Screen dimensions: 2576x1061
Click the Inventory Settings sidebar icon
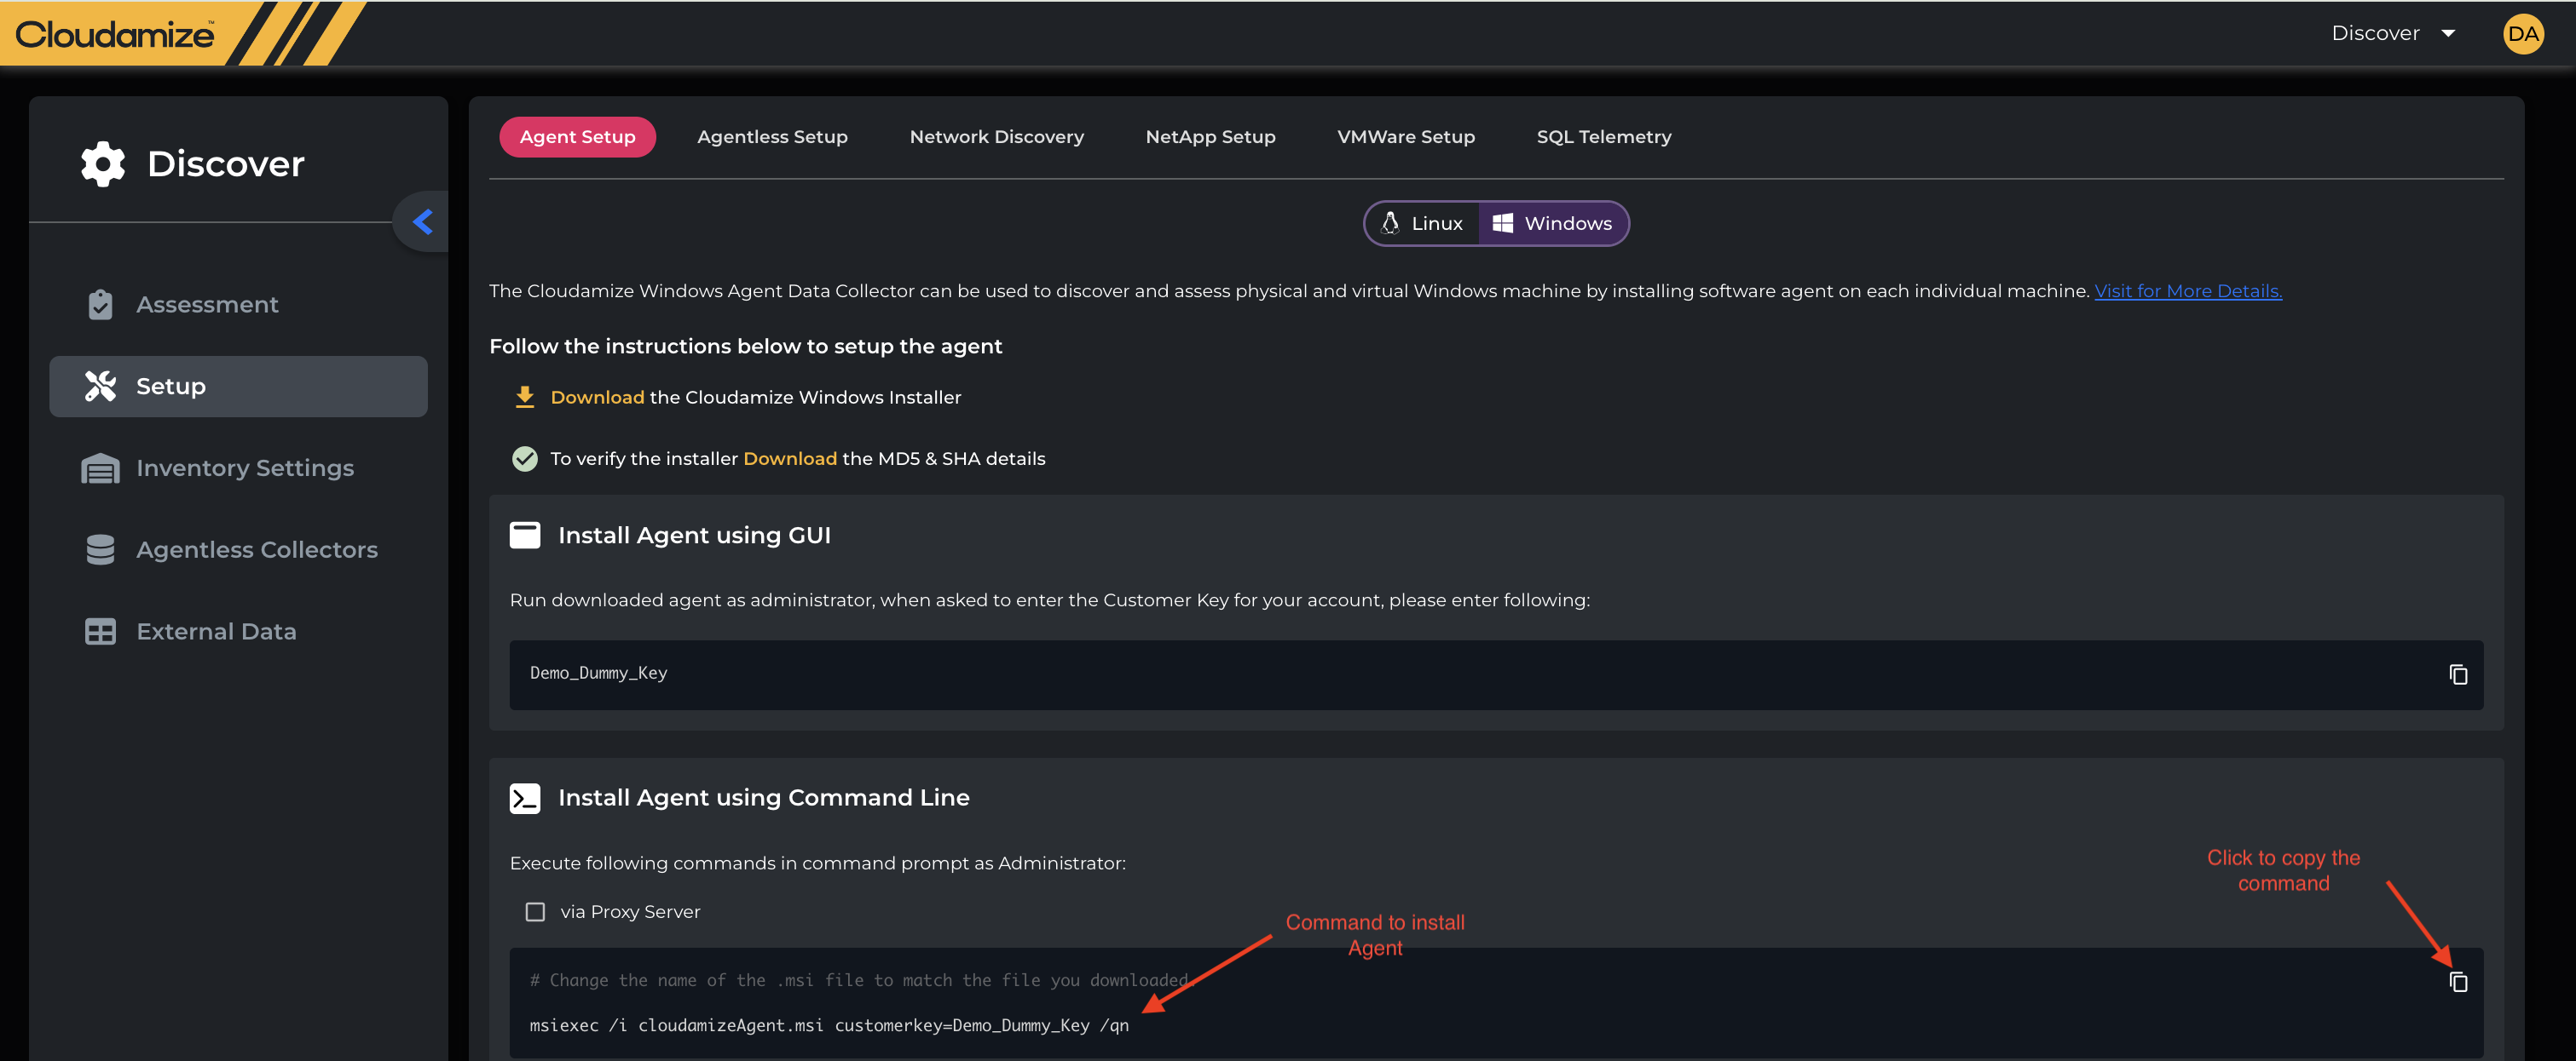(100, 468)
